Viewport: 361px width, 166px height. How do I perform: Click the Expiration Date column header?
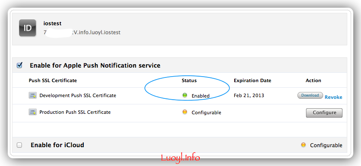pyautogui.click(x=253, y=80)
